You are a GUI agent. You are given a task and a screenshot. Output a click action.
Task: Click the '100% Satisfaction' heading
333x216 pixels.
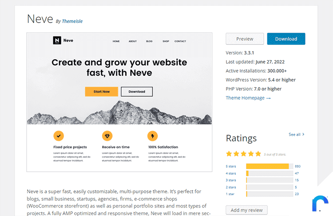(x=163, y=147)
